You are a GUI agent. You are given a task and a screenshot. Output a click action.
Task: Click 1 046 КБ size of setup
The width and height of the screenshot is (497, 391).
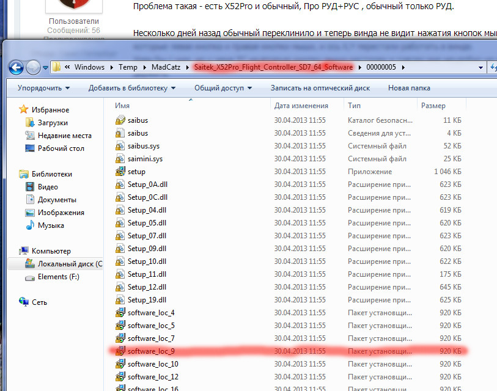point(447,172)
